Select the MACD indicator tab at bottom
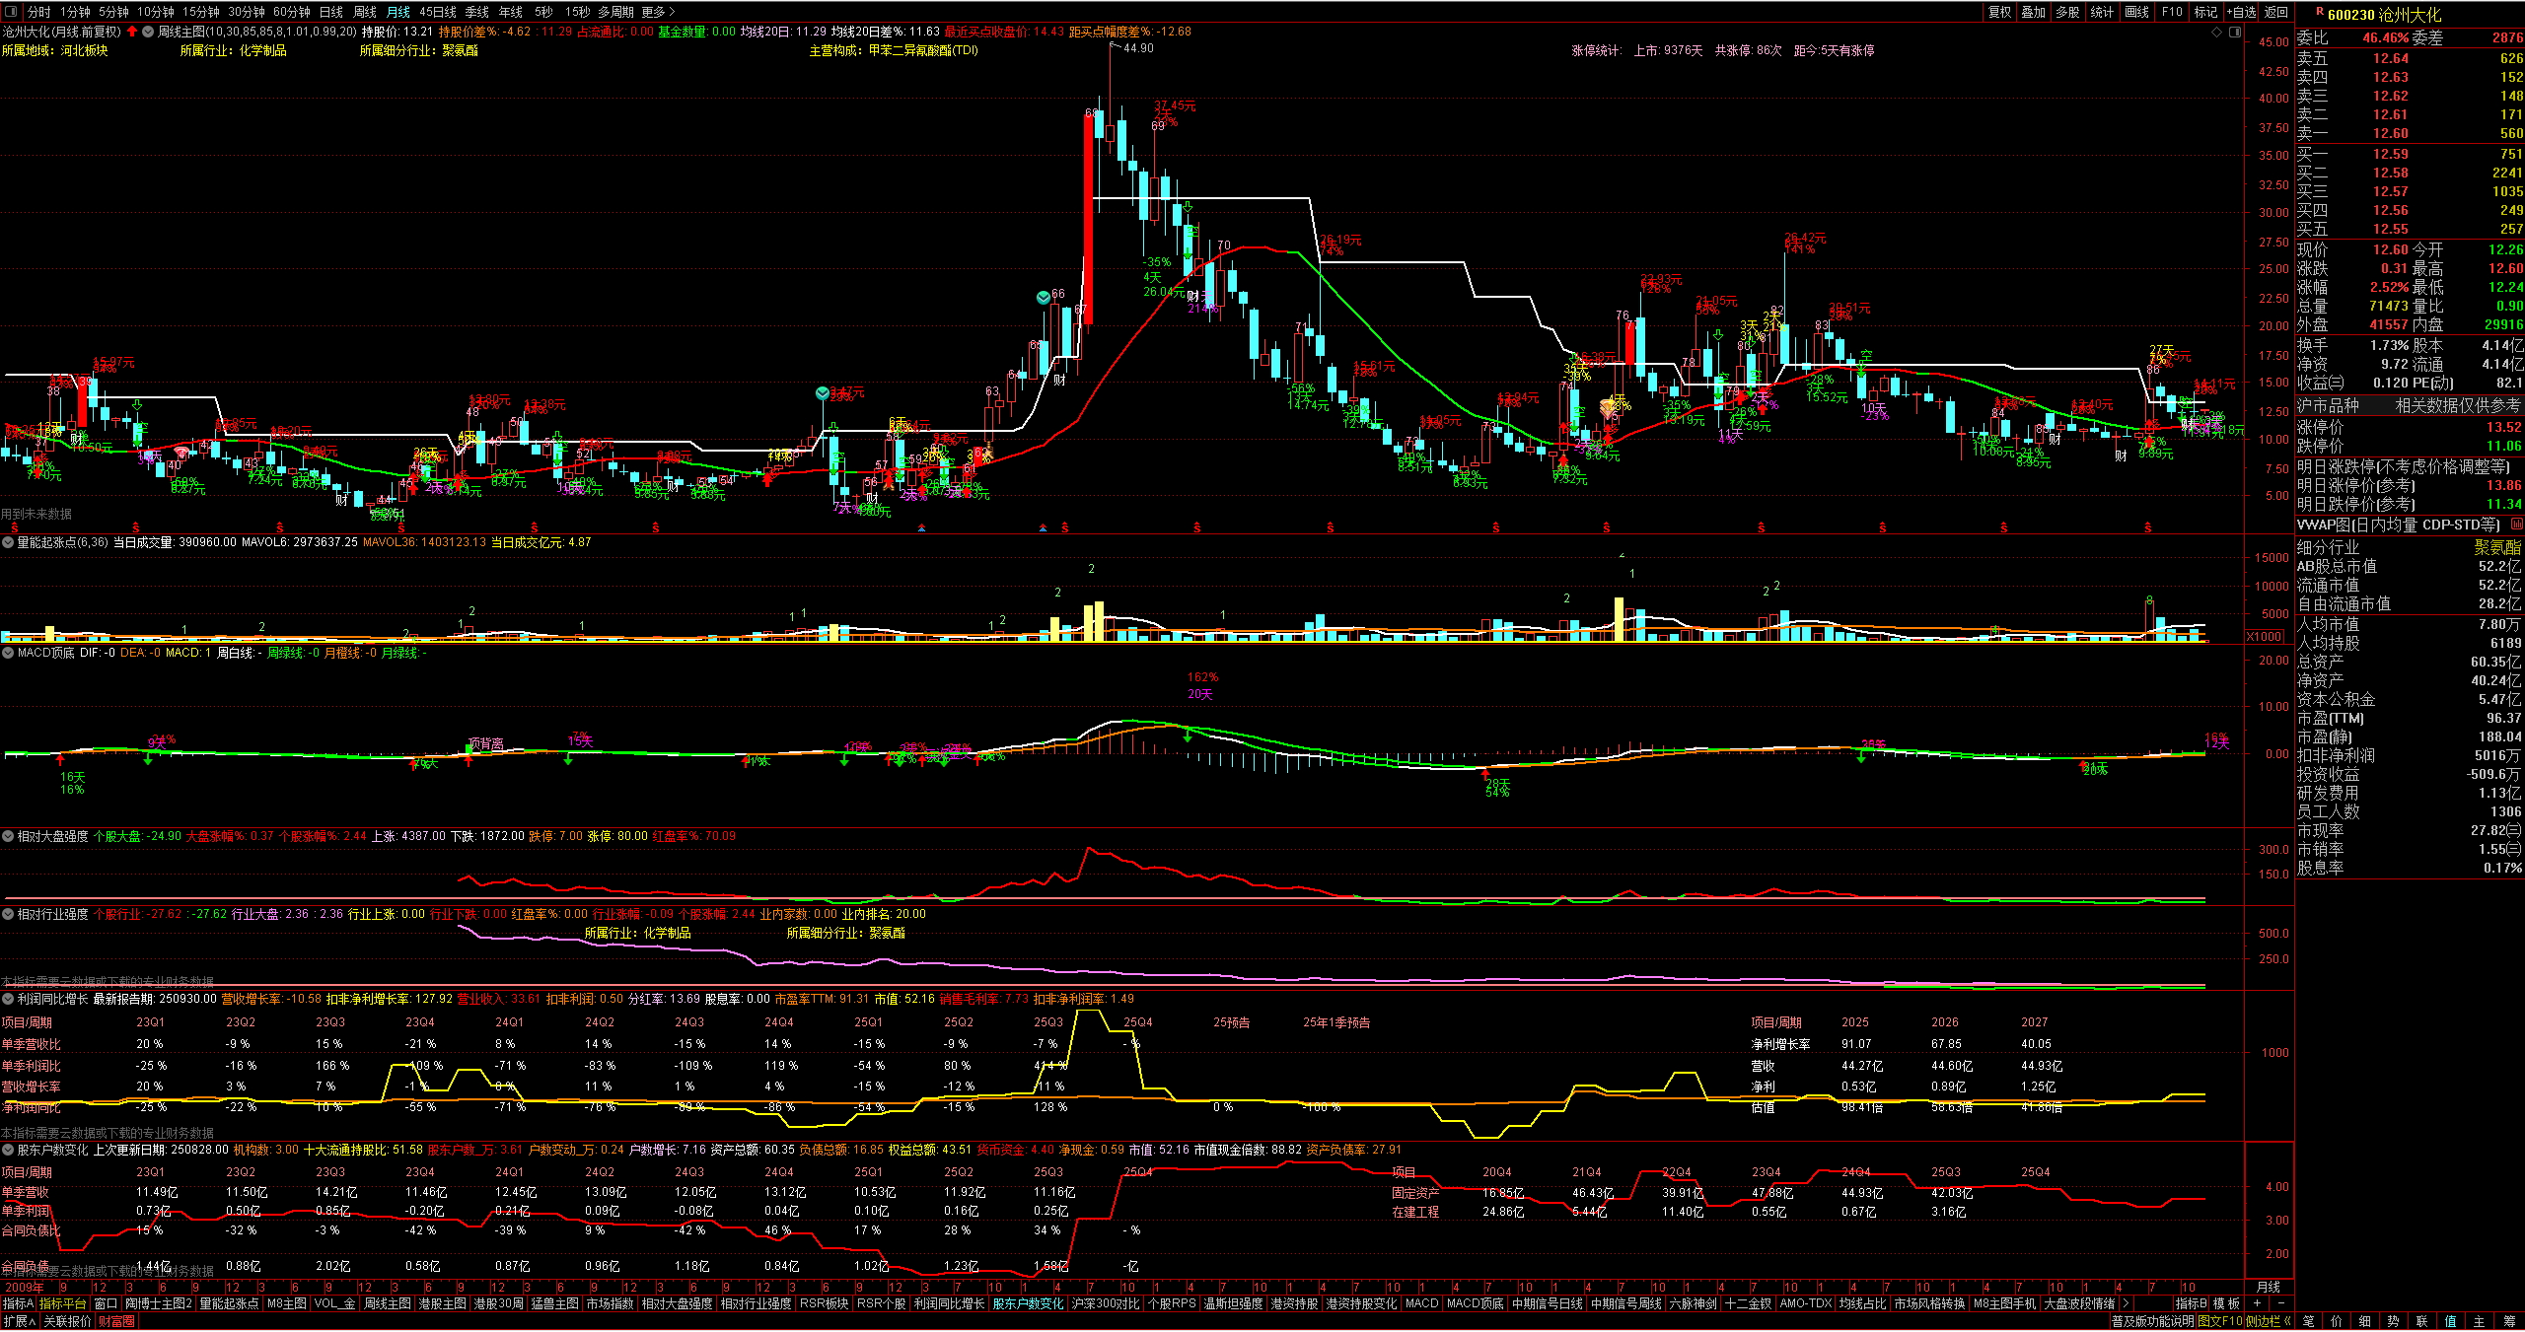Image resolution: width=2525 pixels, height=1332 pixels. tap(1421, 1303)
